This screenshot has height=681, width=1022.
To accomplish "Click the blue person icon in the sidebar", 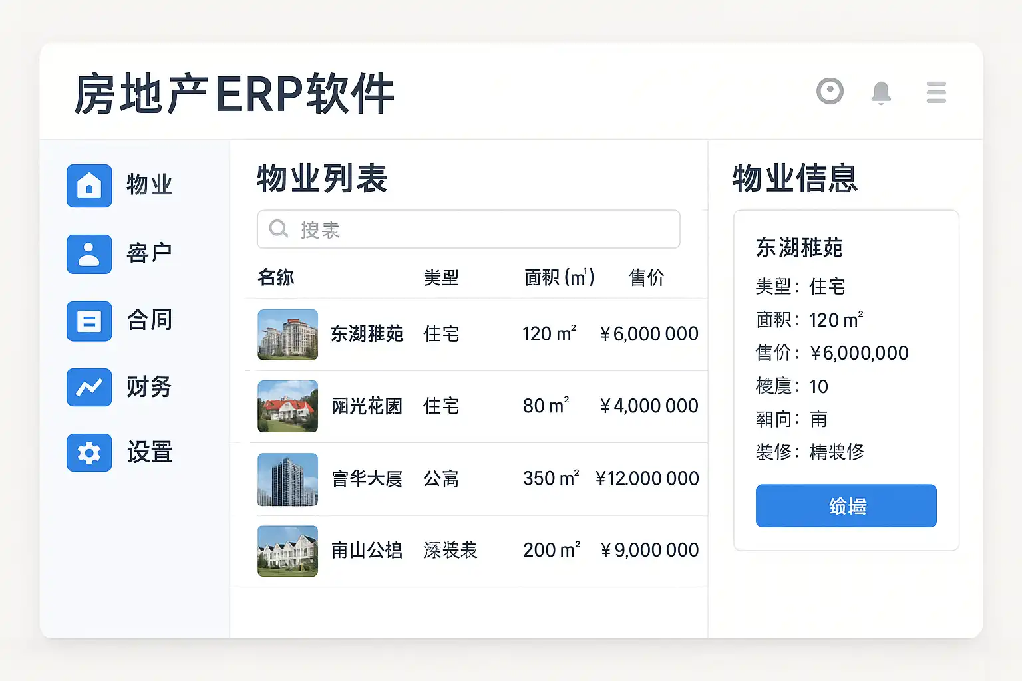I will [x=89, y=253].
